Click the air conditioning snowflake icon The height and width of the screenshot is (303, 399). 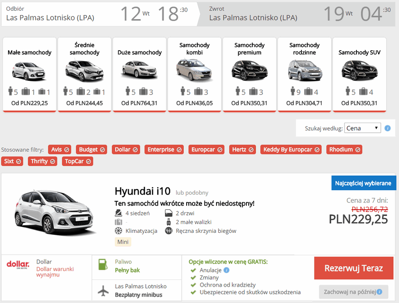118,231
